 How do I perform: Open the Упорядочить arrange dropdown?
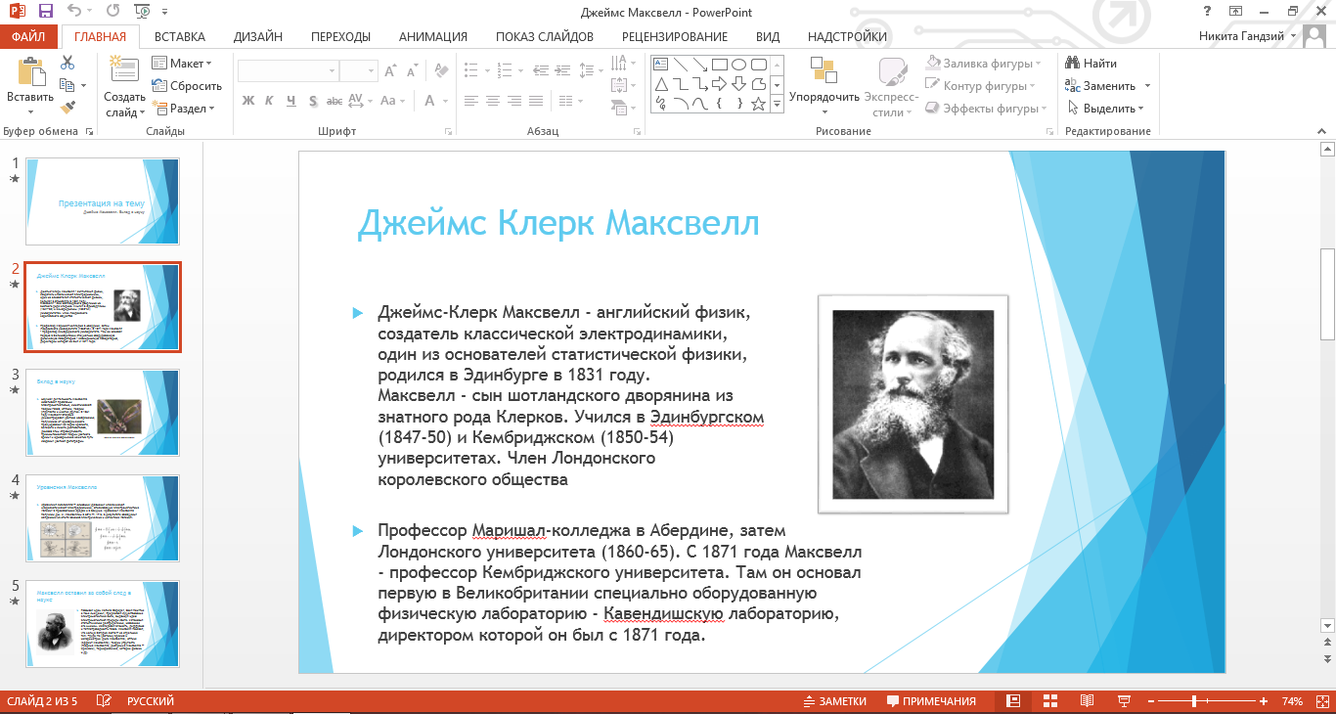(824, 84)
